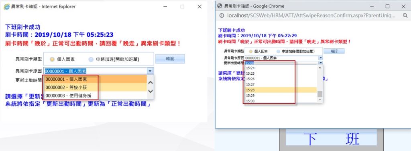Open 更新出勤時間 dropdown arrow in Chrome window
411x151 pixels.
tap(321, 63)
